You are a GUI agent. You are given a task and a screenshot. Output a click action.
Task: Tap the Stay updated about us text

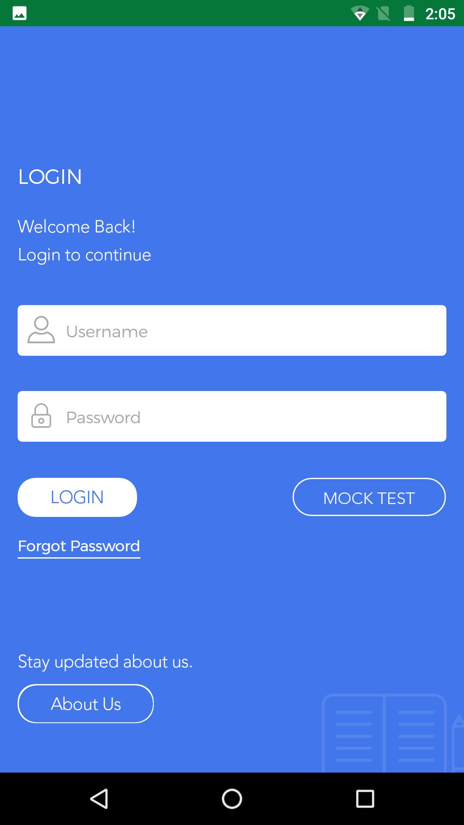click(105, 662)
